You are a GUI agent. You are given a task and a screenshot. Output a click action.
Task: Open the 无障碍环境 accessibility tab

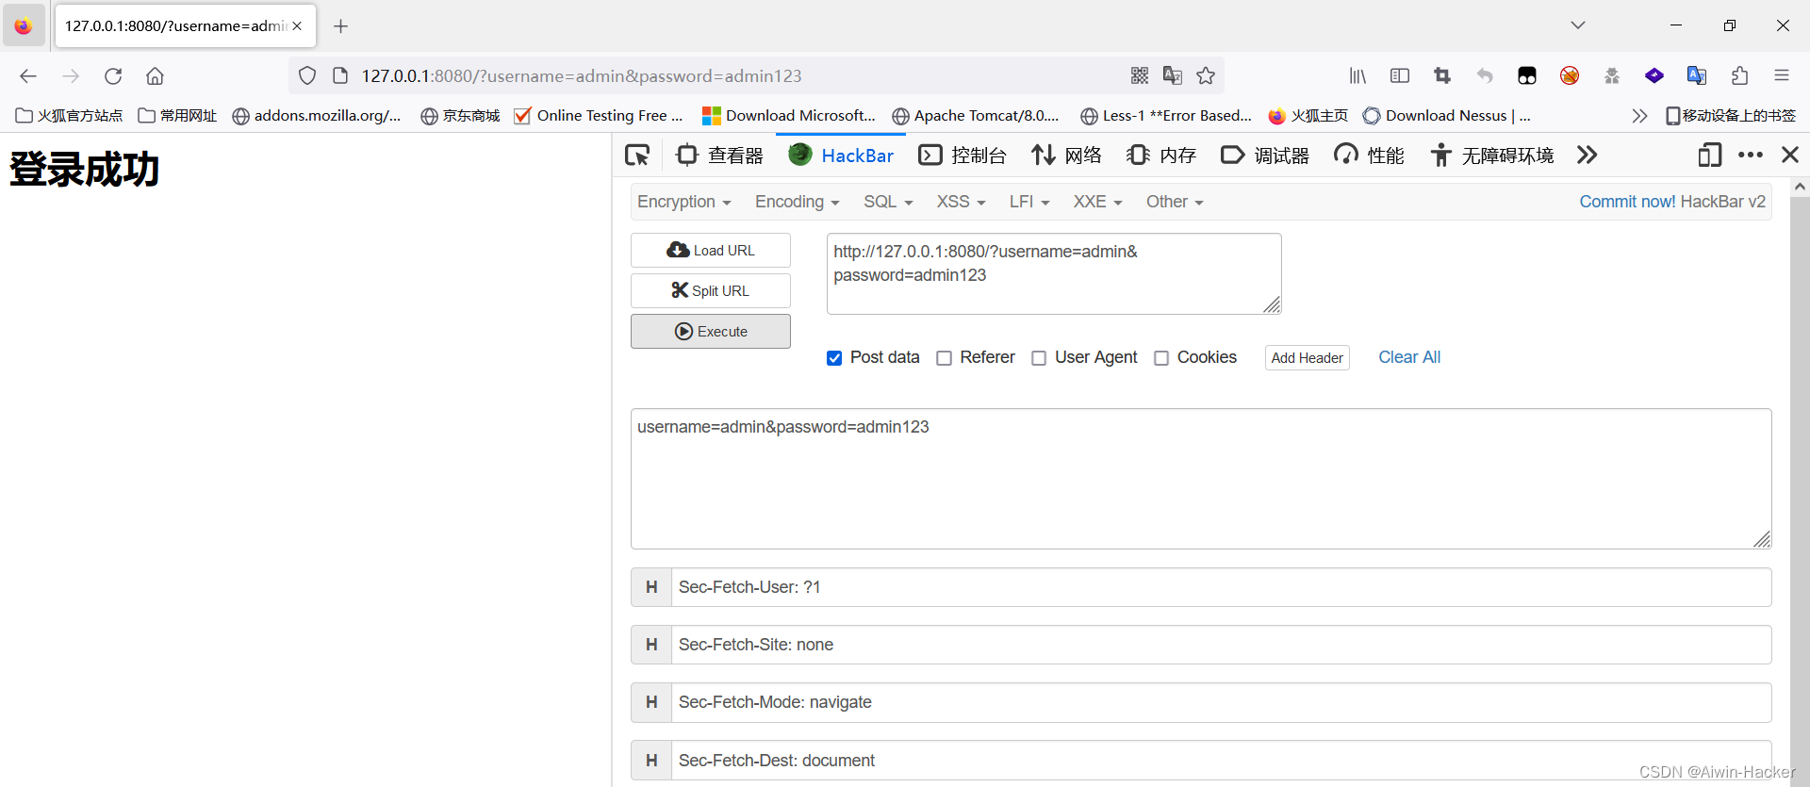click(x=1491, y=155)
